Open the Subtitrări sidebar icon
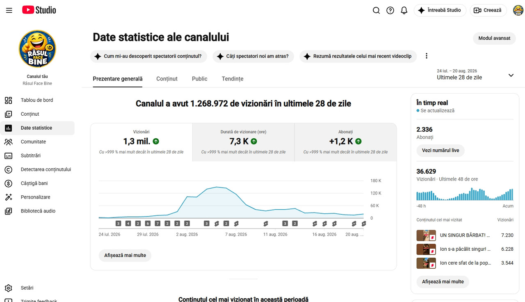 point(8,156)
